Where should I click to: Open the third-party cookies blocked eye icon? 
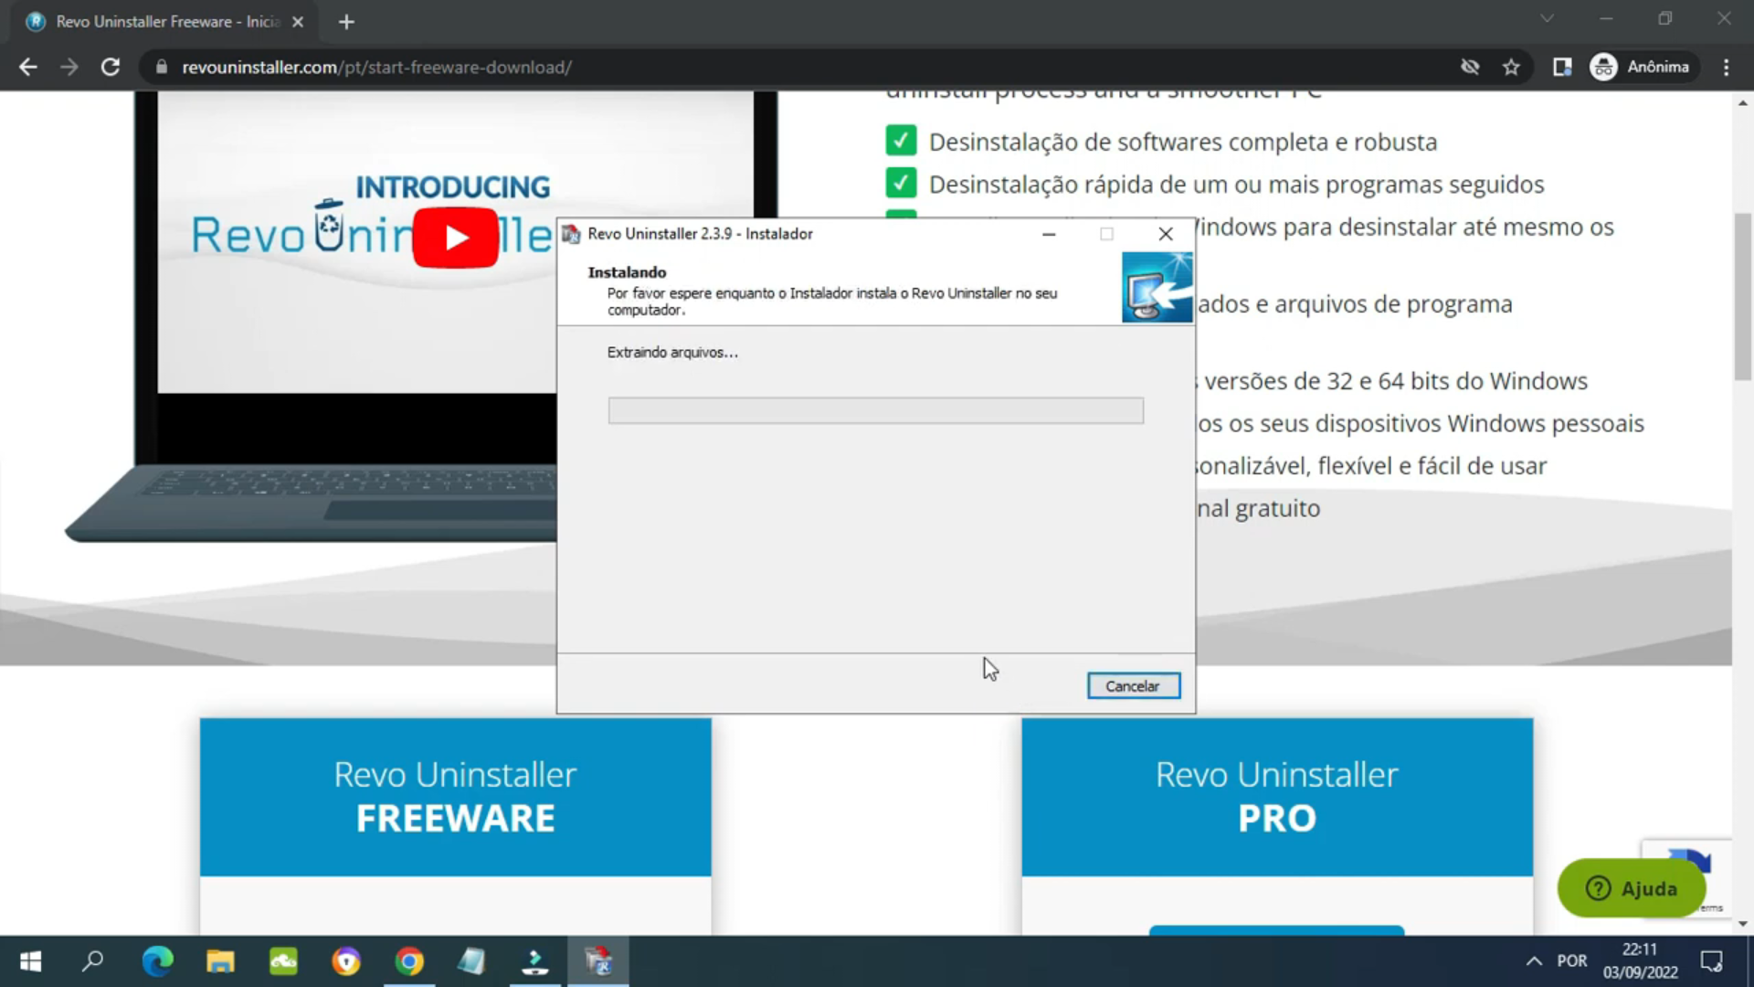(x=1470, y=67)
